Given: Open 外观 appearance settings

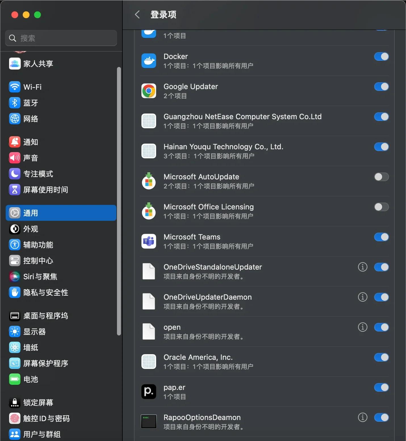Looking at the screenshot, I should coord(61,229).
